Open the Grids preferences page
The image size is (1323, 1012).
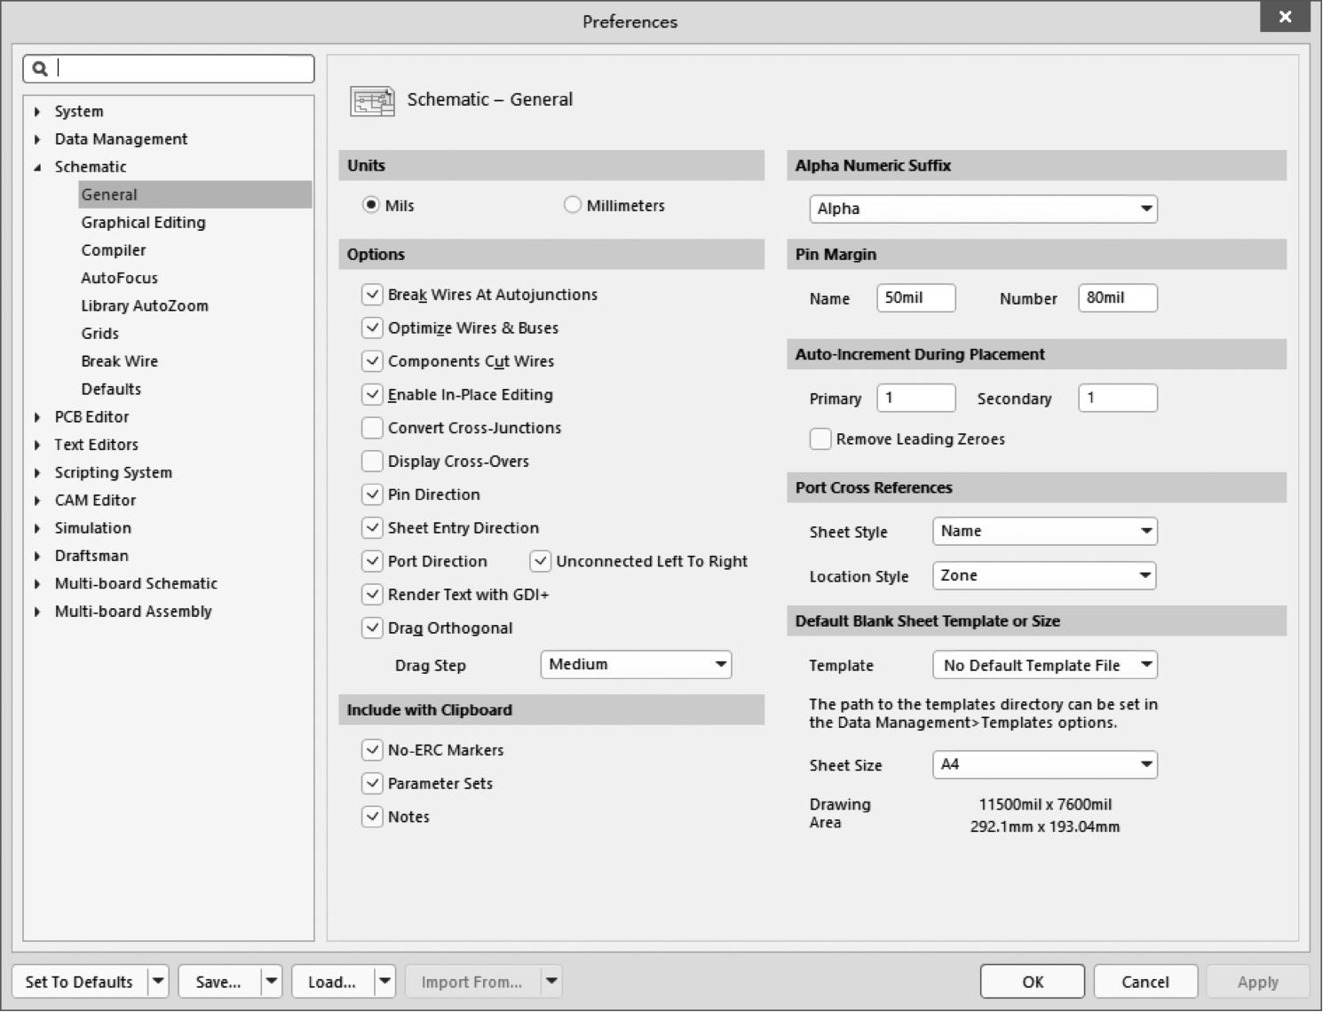pos(99,334)
